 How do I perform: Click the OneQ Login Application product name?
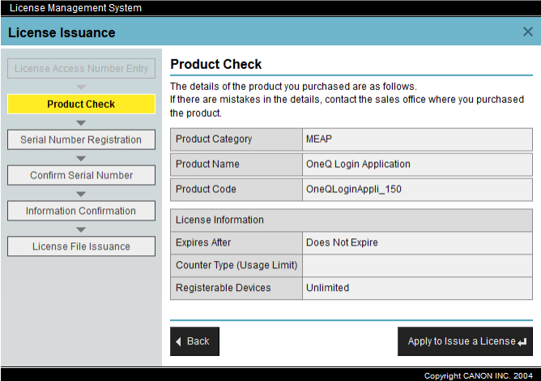click(358, 165)
